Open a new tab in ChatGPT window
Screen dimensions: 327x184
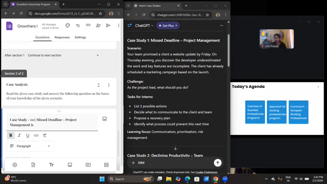tap(186, 6)
